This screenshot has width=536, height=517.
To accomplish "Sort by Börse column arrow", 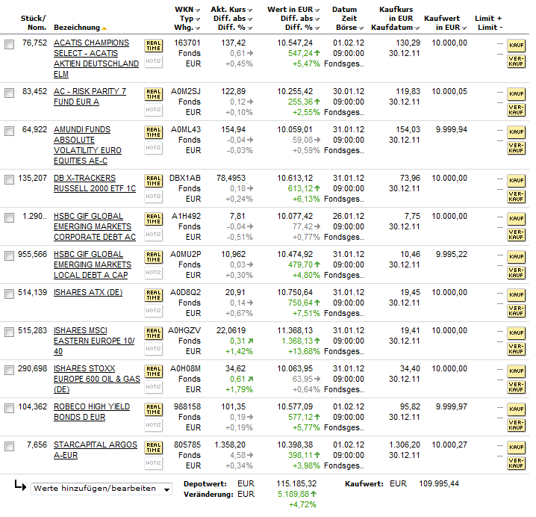I will [361, 28].
